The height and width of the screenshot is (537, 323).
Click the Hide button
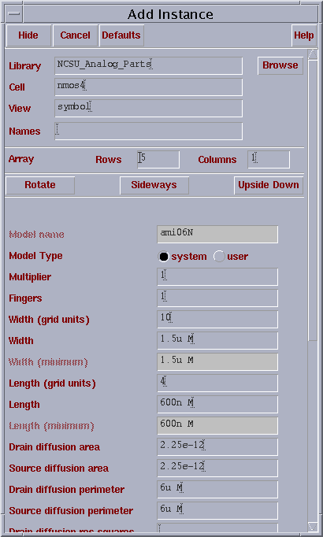click(28, 35)
